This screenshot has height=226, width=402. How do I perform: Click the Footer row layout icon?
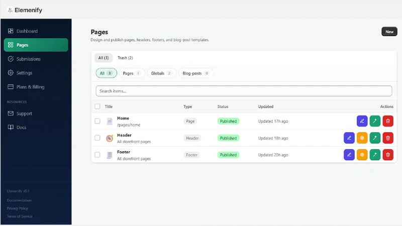click(110, 155)
